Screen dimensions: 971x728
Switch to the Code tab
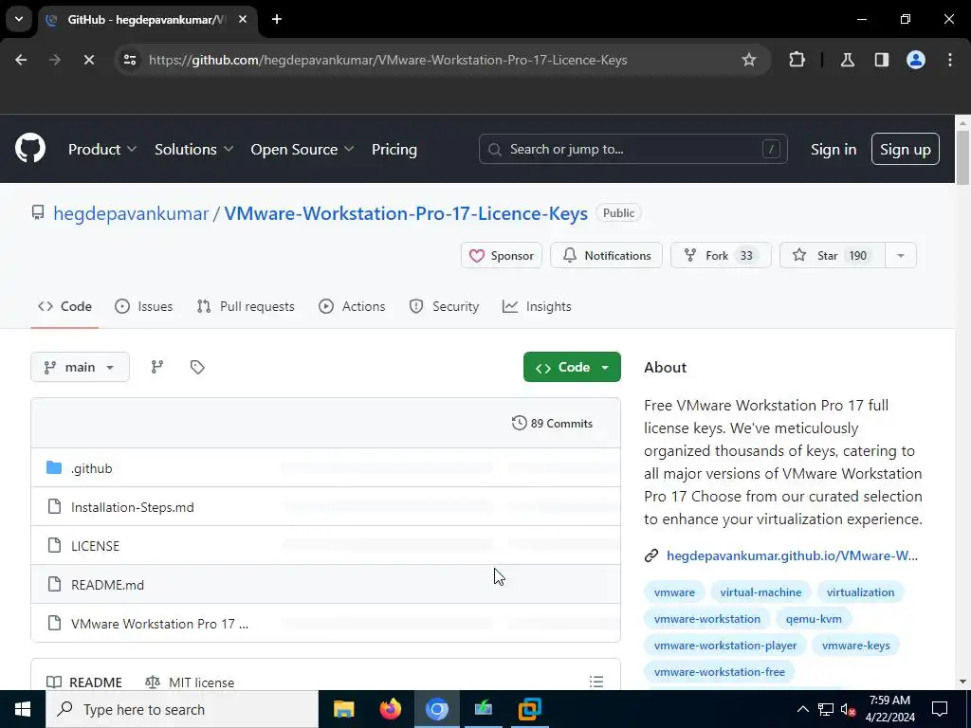tap(64, 306)
